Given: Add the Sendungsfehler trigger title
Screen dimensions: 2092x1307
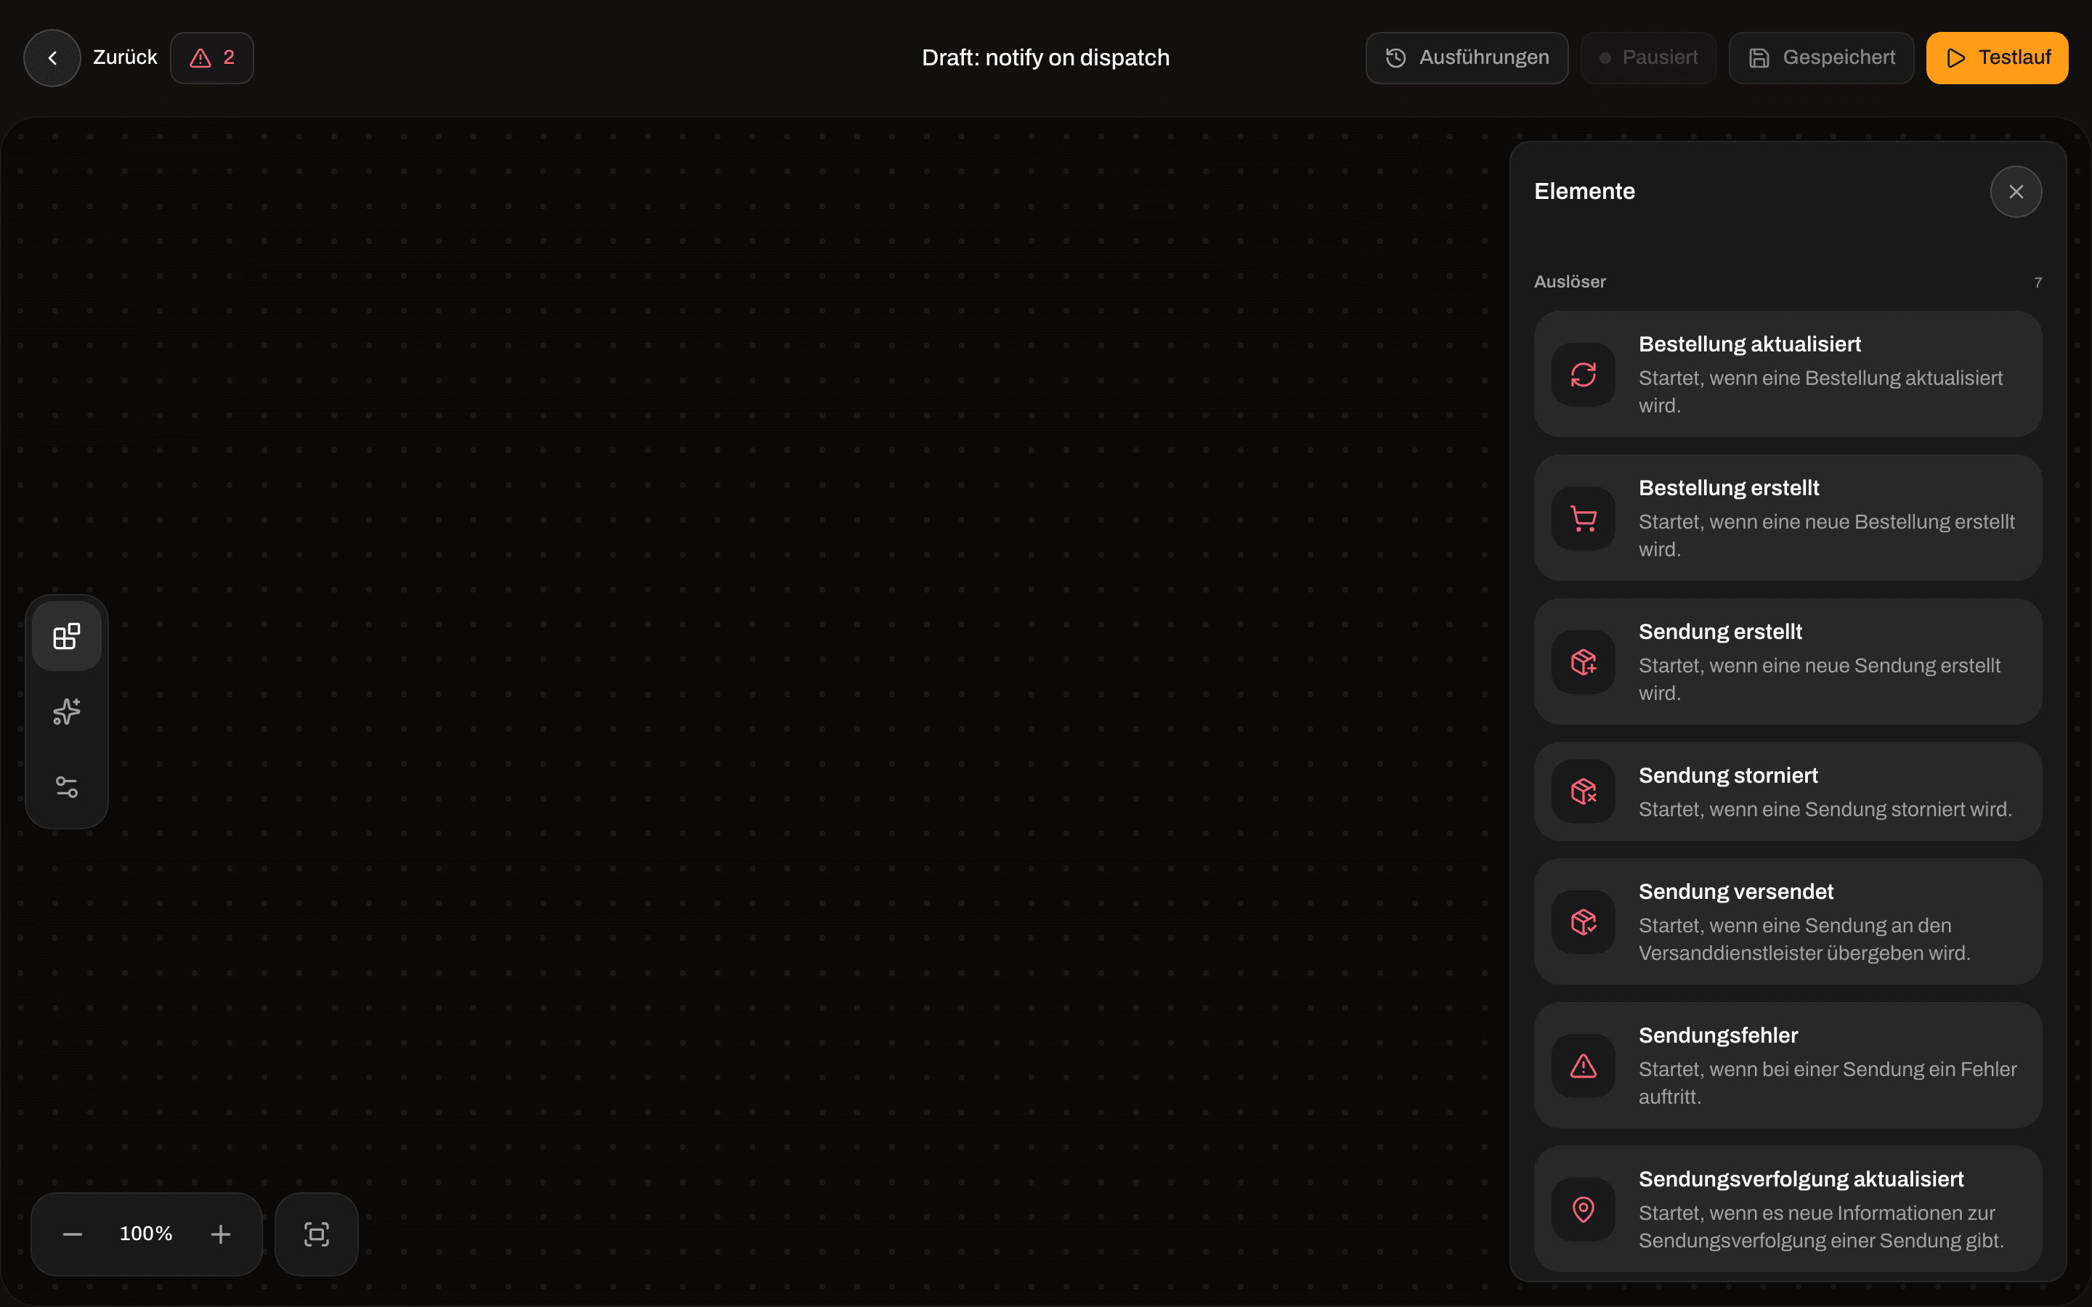Looking at the screenshot, I should (1719, 1035).
